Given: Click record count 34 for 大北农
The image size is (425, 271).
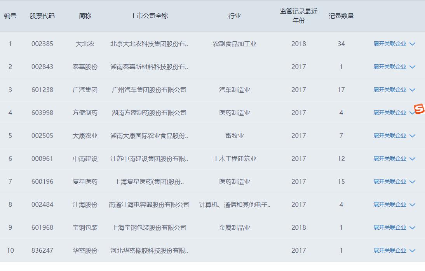Looking at the screenshot, I should click(341, 44).
